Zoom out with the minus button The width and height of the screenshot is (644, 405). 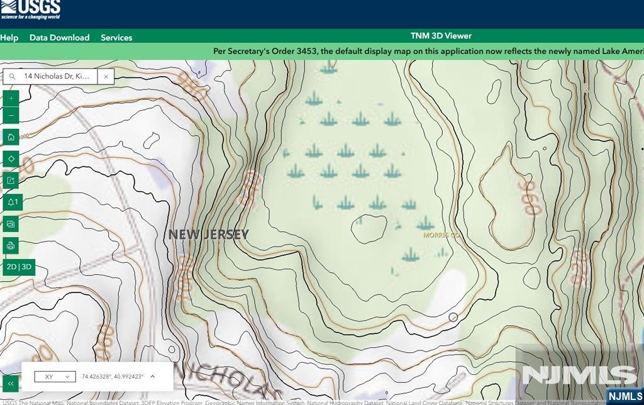click(11, 116)
